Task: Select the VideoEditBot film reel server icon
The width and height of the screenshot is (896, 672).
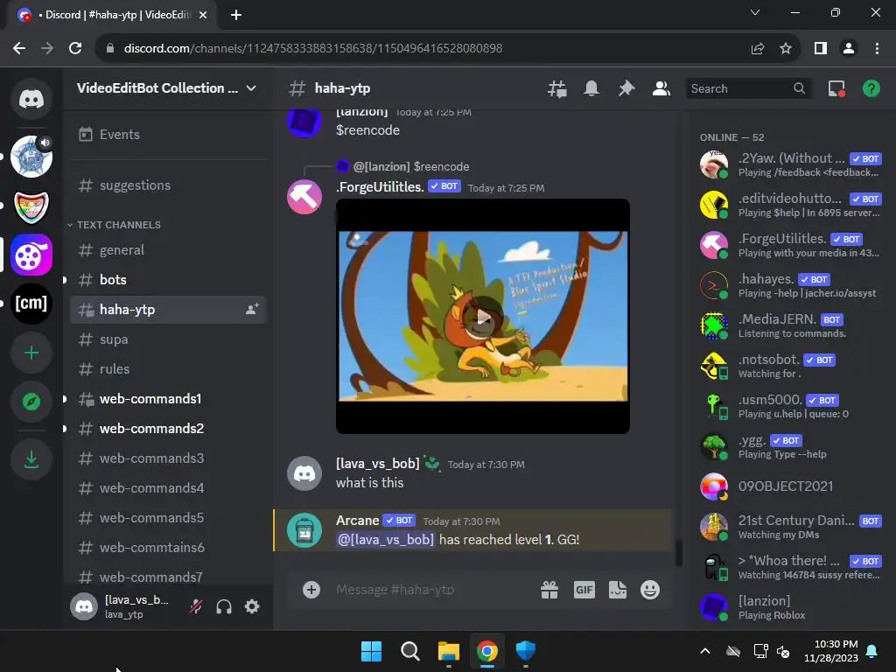Action: click(31, 255)
